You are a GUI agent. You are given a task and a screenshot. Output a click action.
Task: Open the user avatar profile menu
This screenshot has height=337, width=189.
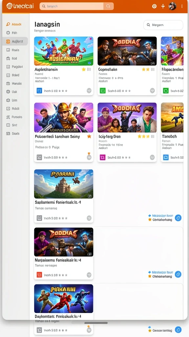(173, 6)
